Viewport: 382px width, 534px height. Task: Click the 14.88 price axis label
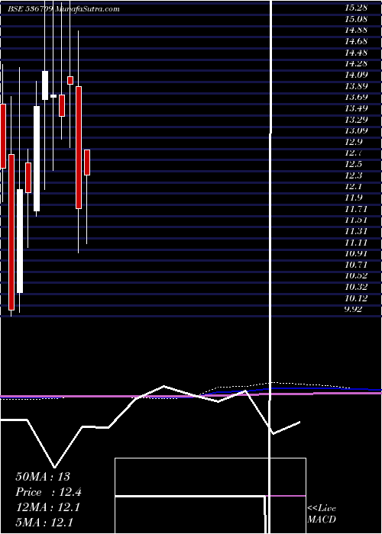click(x=356, y=30)
